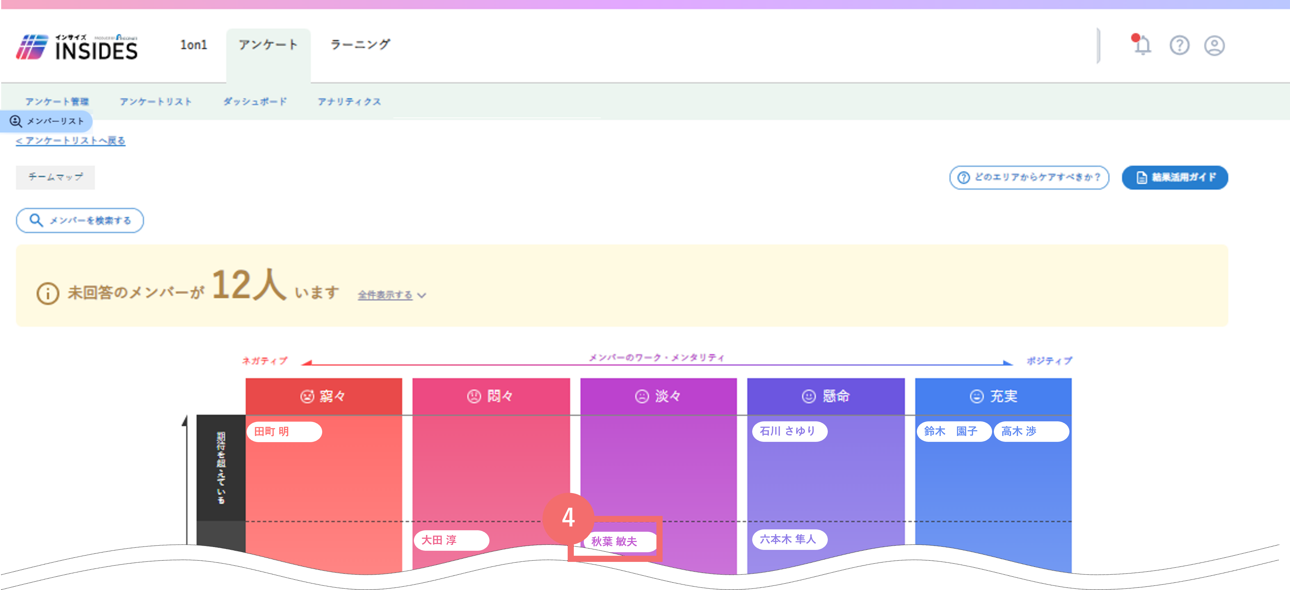Follow the アンケートリストへ戻る link

[x=71, y=141]
